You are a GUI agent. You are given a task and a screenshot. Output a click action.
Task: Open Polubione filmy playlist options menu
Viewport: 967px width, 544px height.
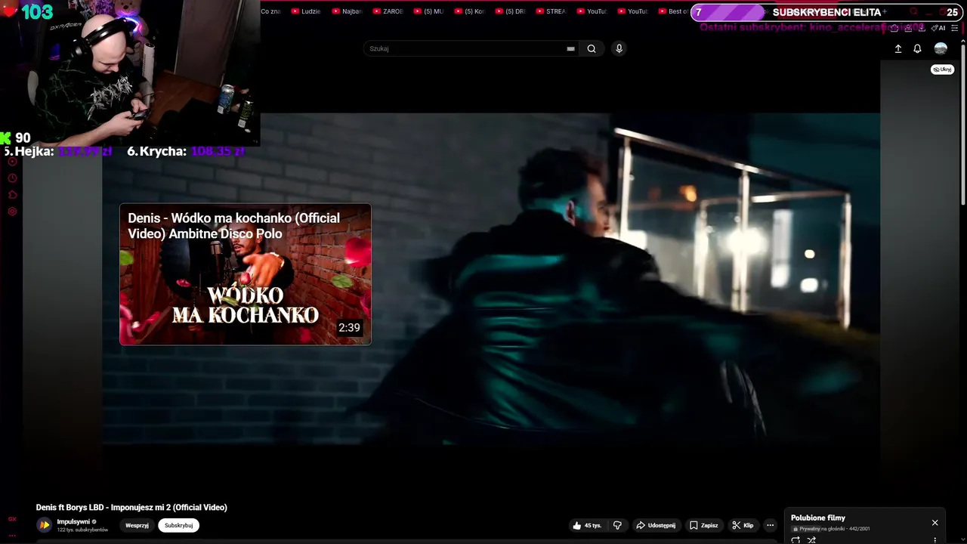[935, 540]
